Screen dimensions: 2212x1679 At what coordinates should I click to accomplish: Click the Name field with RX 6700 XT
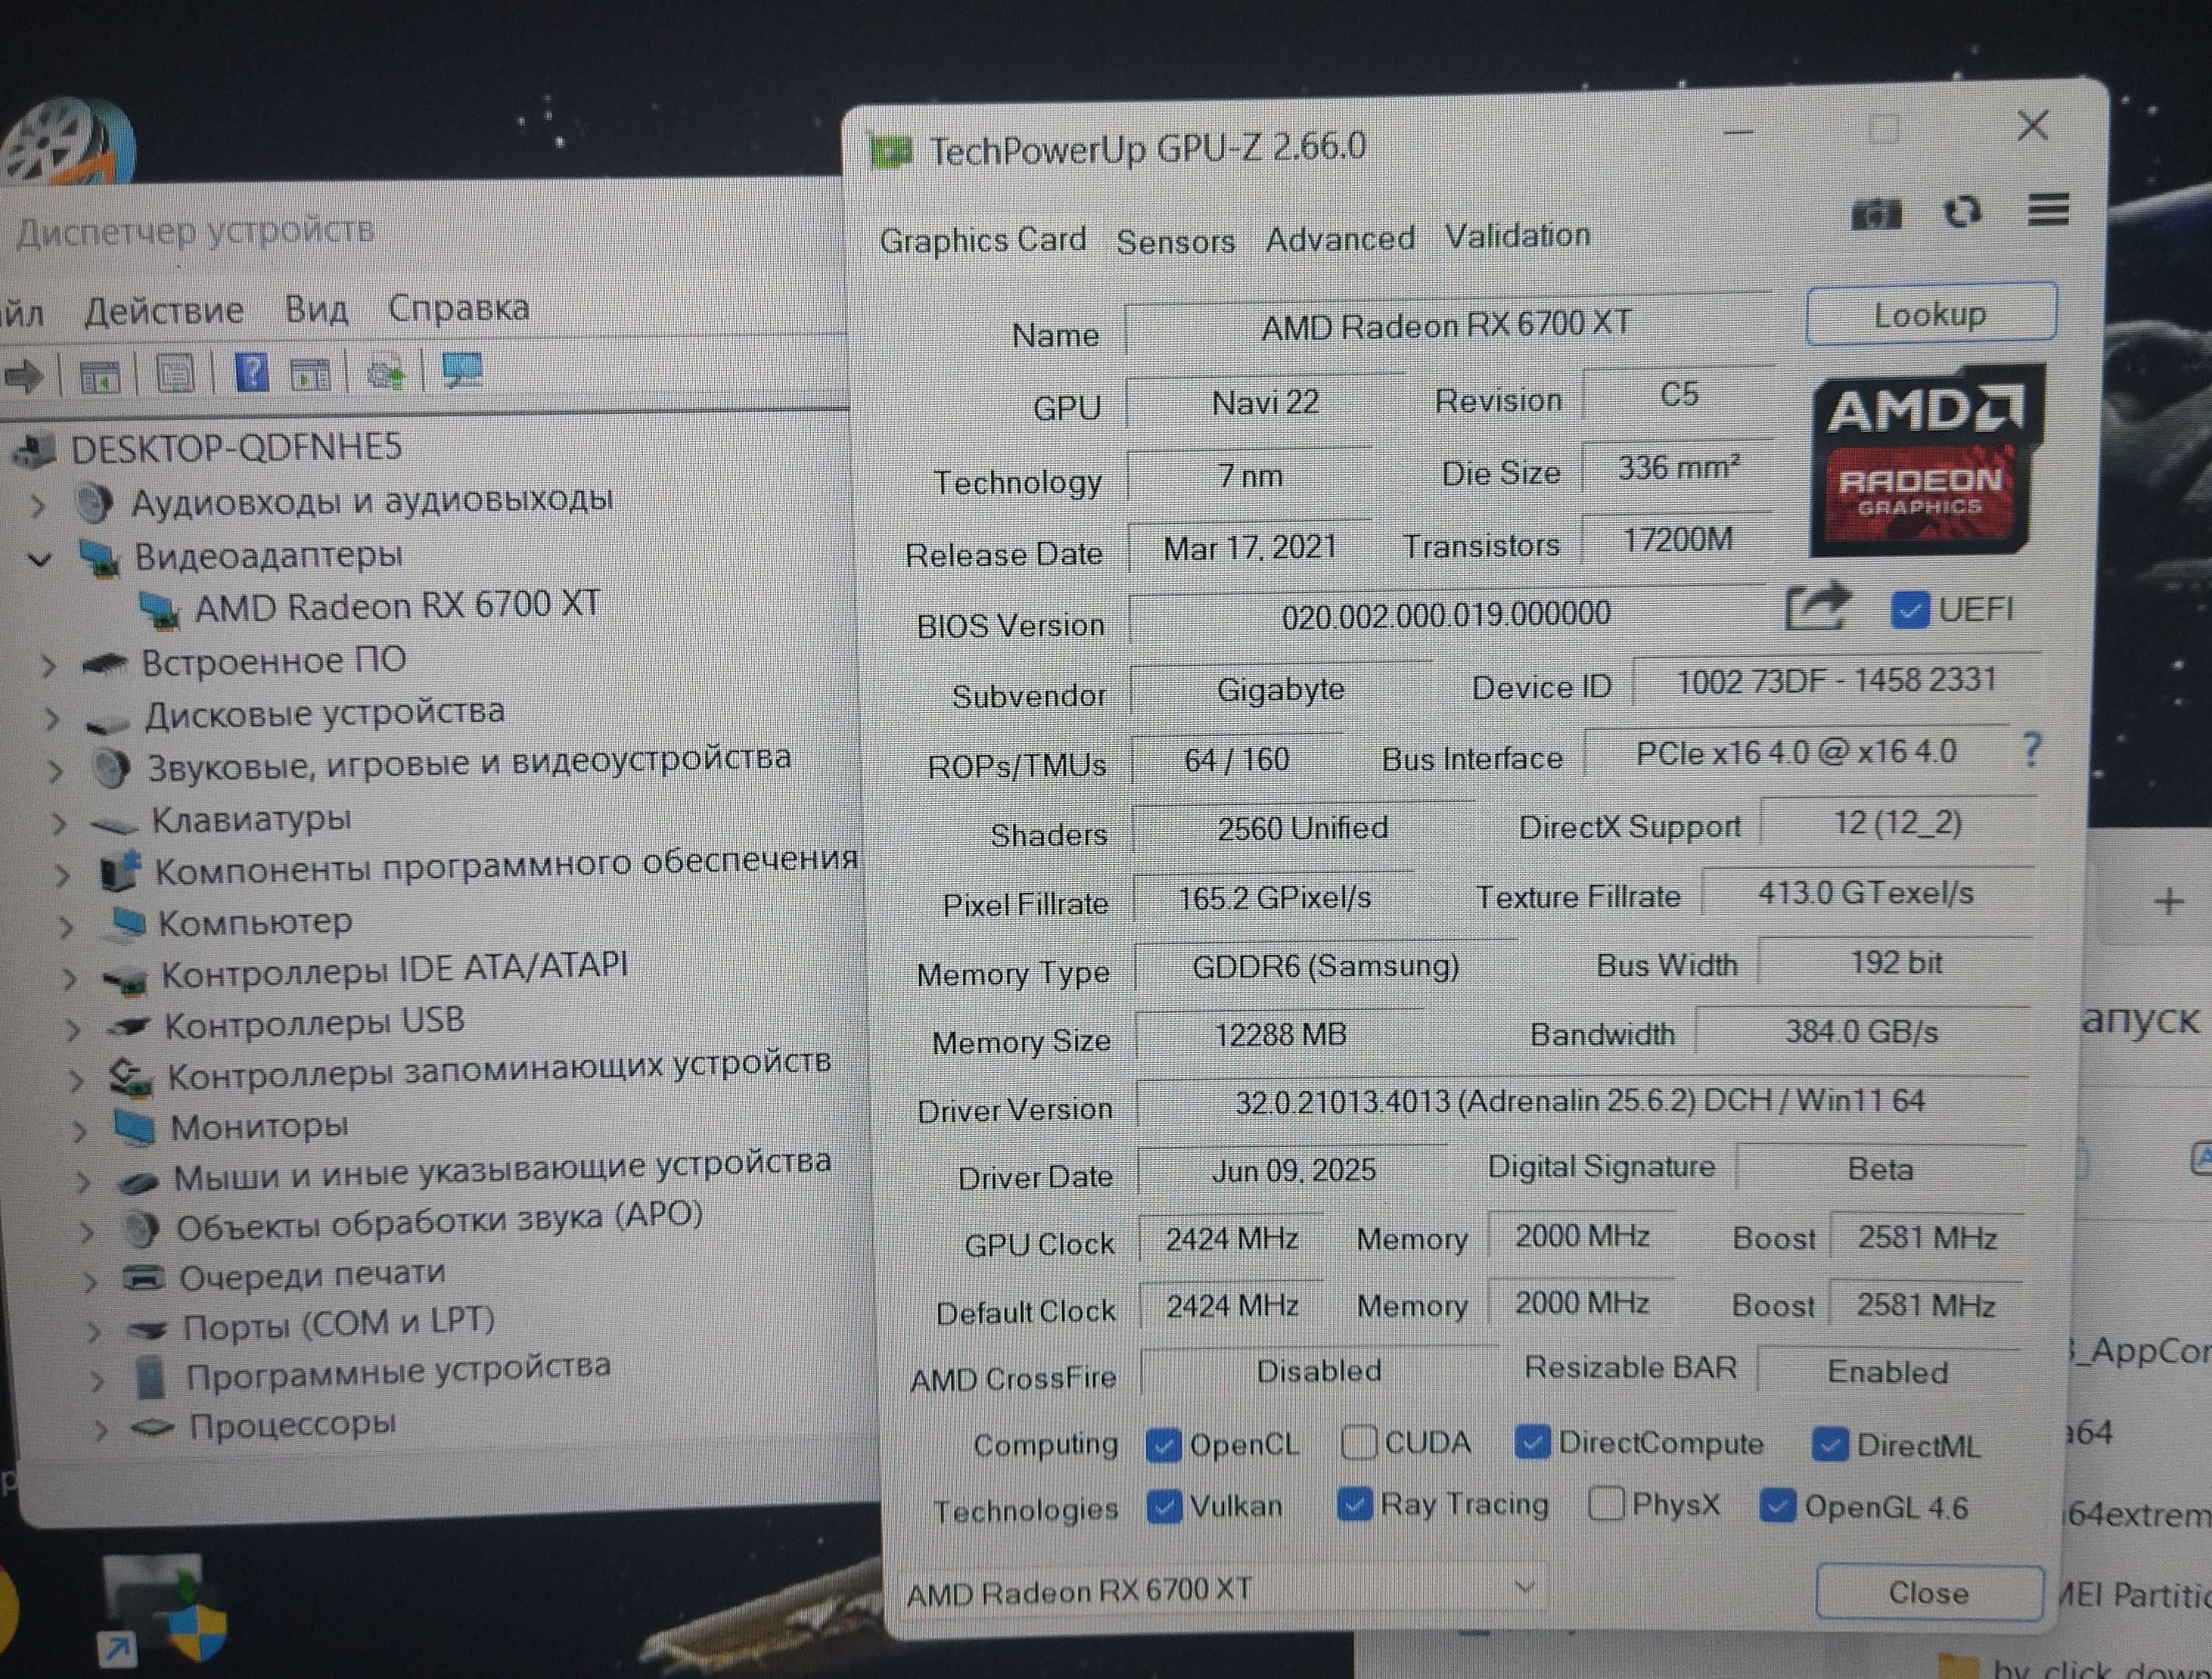1447,324
